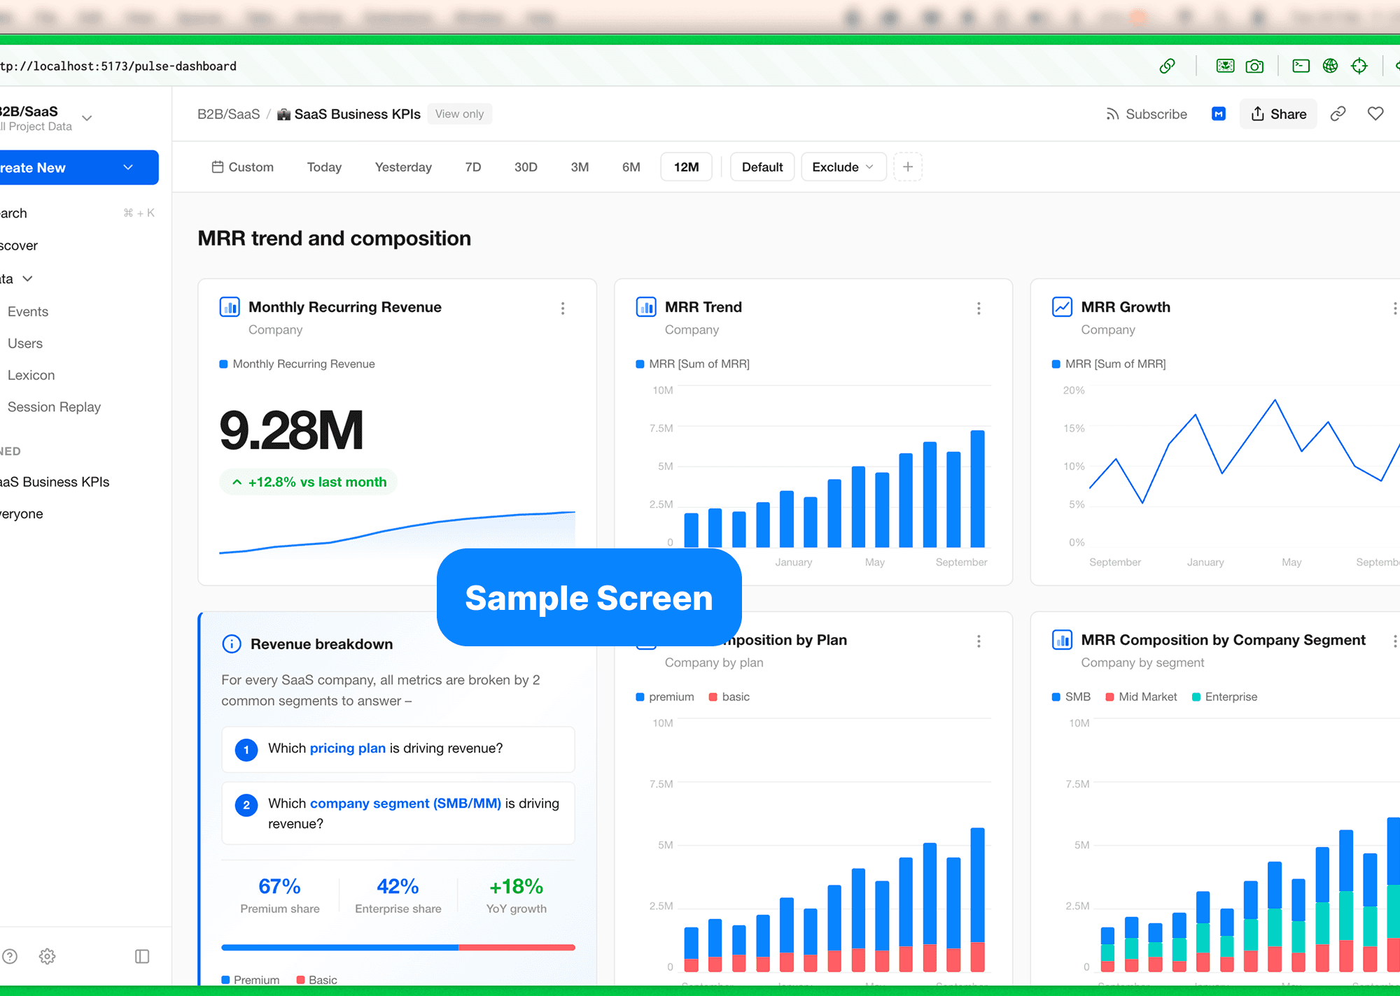Click the camera screenshot icon in browser toolbar
This screenshot has height=996, width=1400.
click(x=1254, y=66)
